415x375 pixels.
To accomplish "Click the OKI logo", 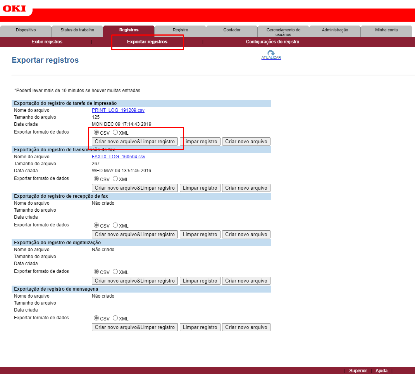I will point(14,8).
